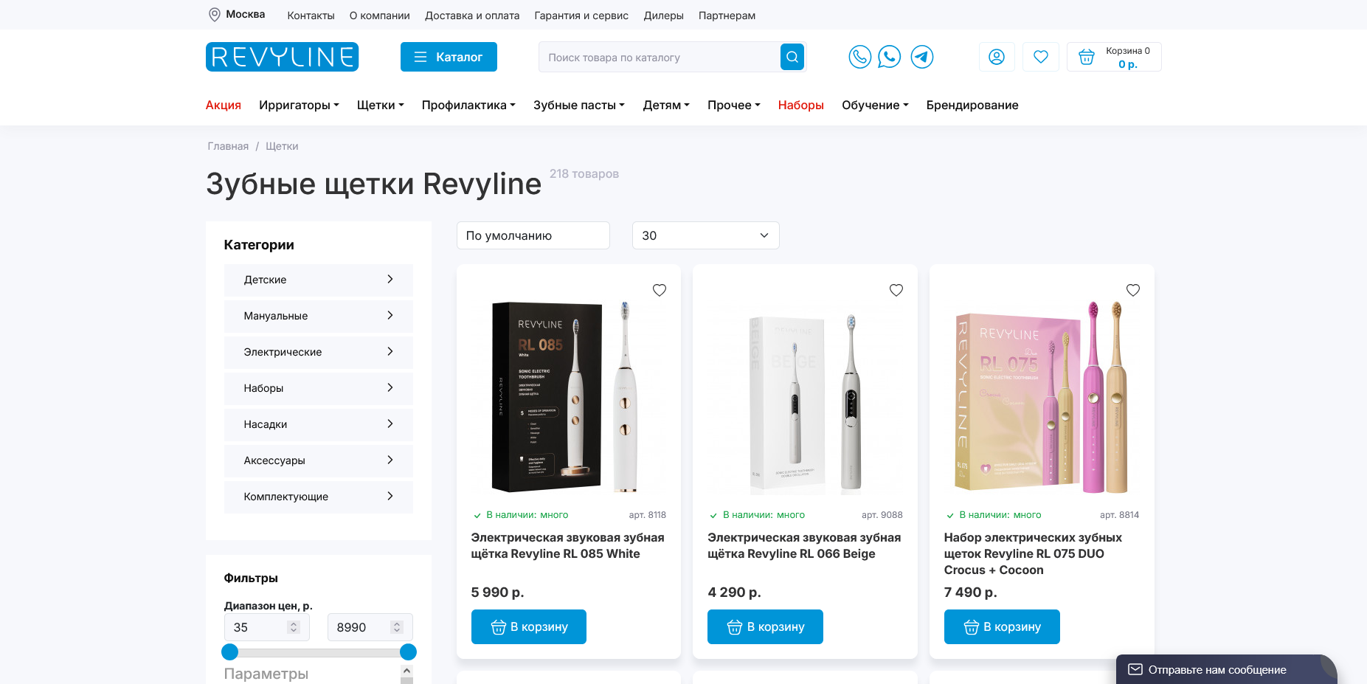Image resolution: width=1367 pixels, height=684 pixels.
Task: Add RL 066 Beige to favorites
Action: coord(896,290)
